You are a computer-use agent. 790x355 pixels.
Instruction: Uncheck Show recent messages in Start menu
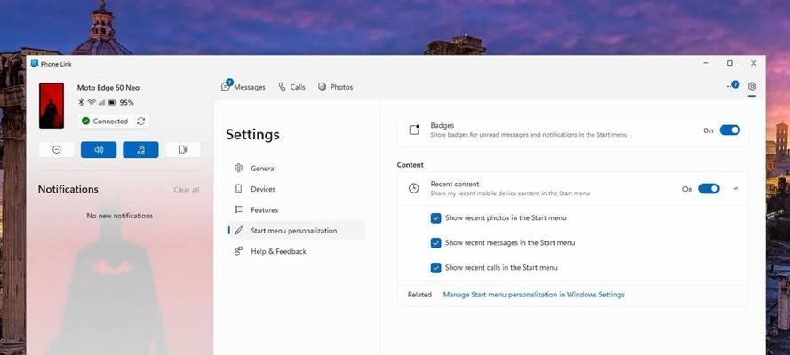(x=435, y=243)
